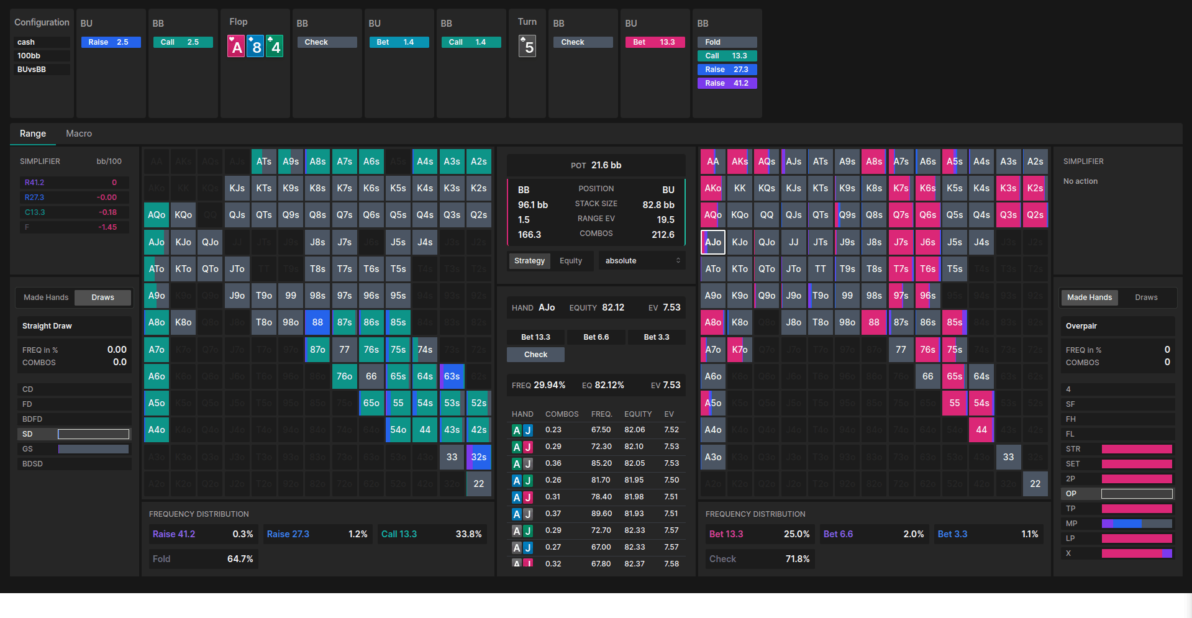Select BB Call 2.5 action
The height and width of the screenshot is (618, 1192).
pos(183,42)
